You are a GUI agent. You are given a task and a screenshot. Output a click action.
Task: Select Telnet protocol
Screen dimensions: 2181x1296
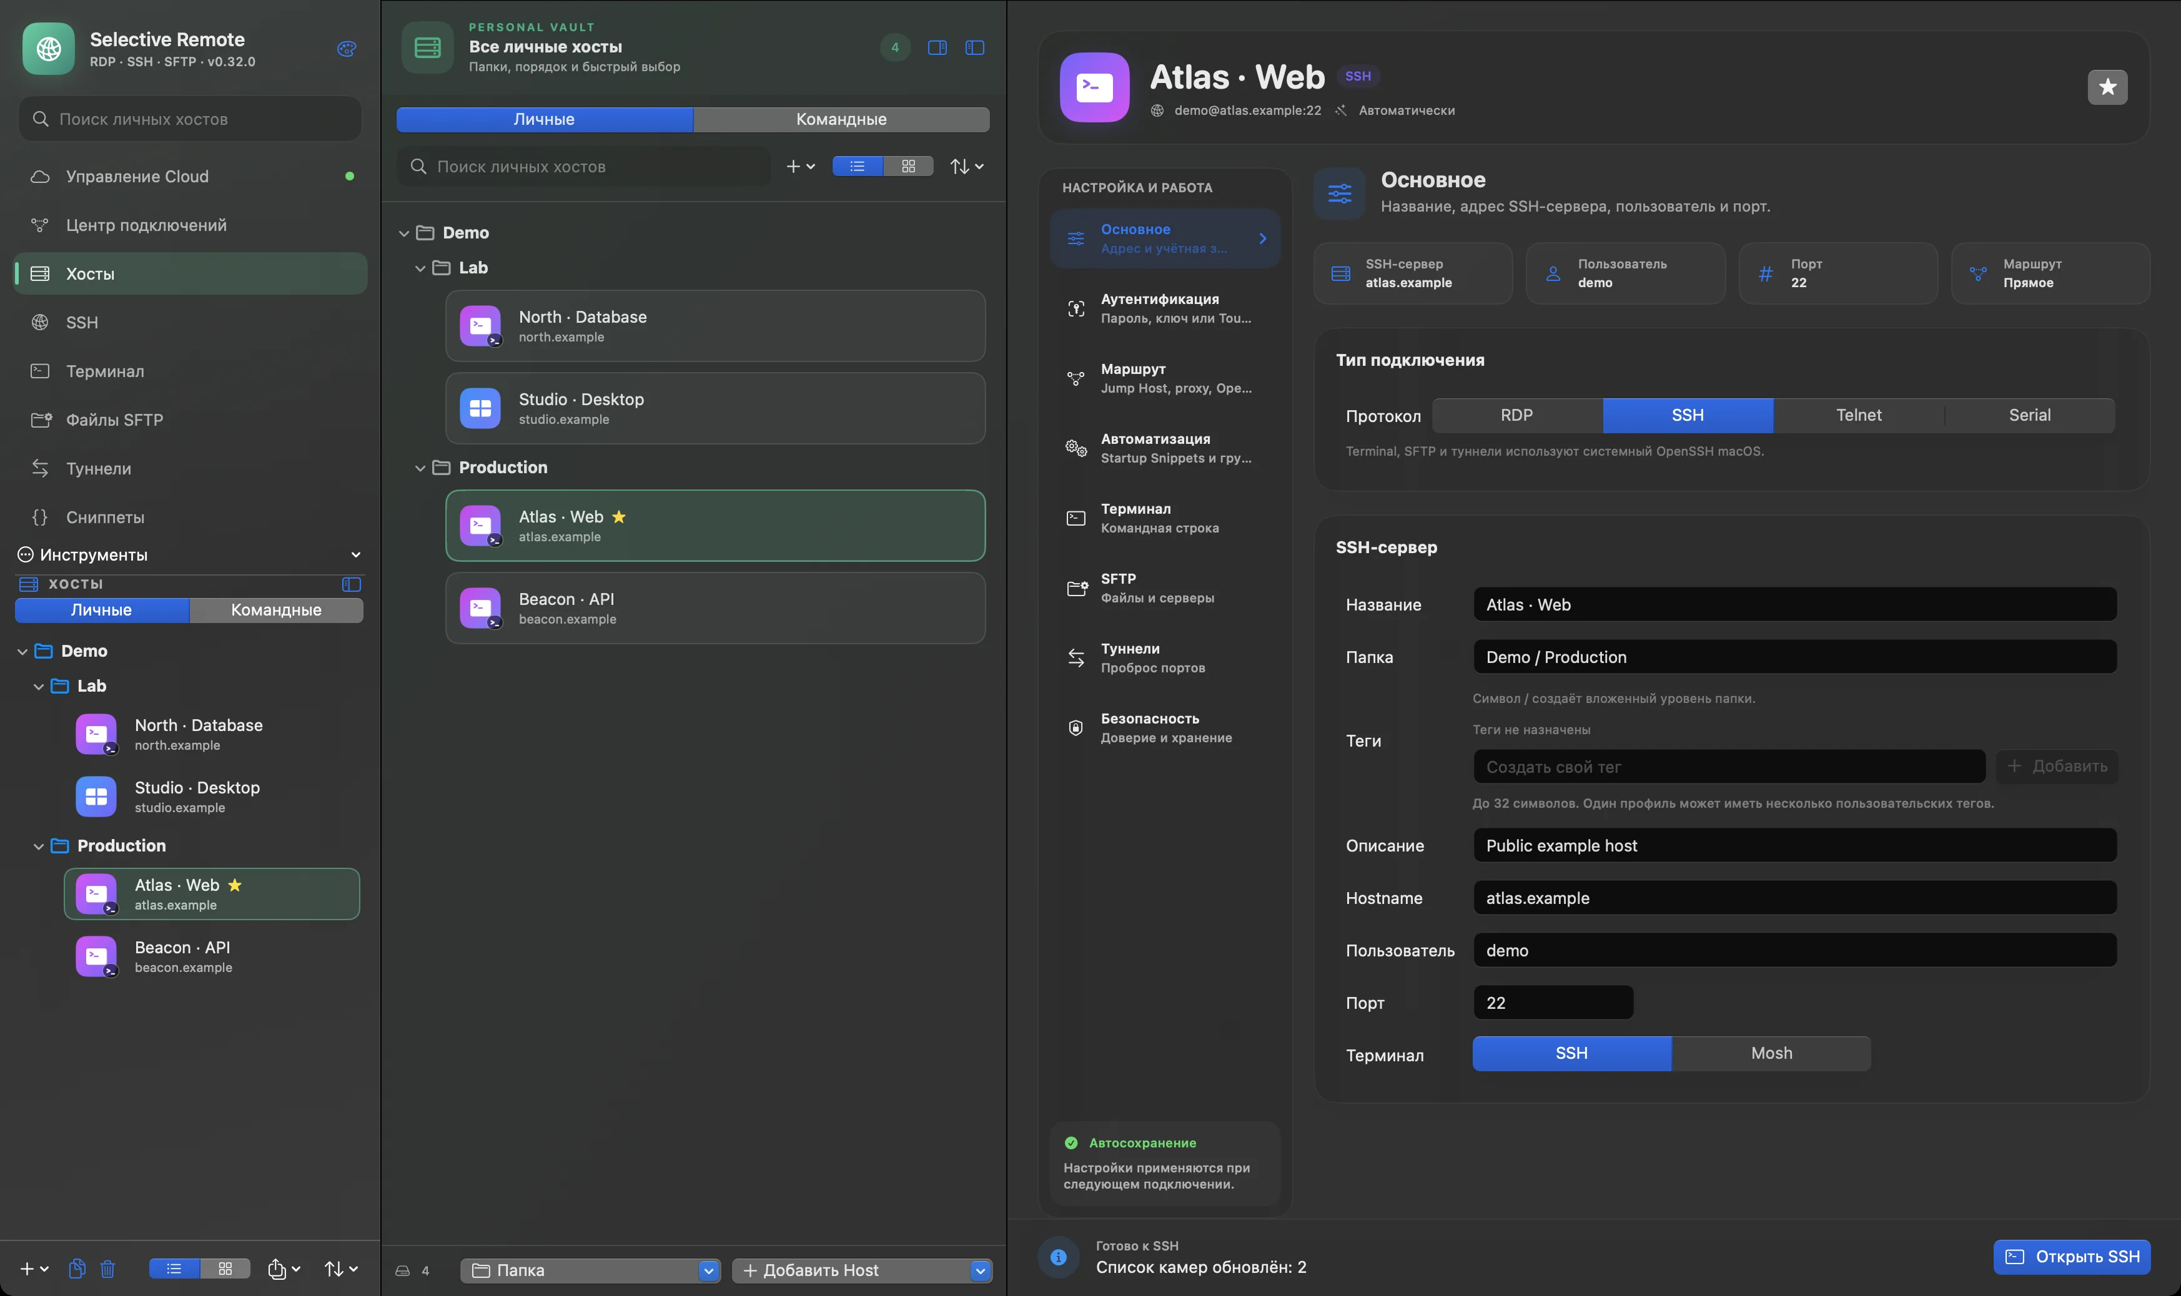click(1859, 416)
